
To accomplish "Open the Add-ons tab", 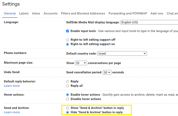I will point(157,13).
